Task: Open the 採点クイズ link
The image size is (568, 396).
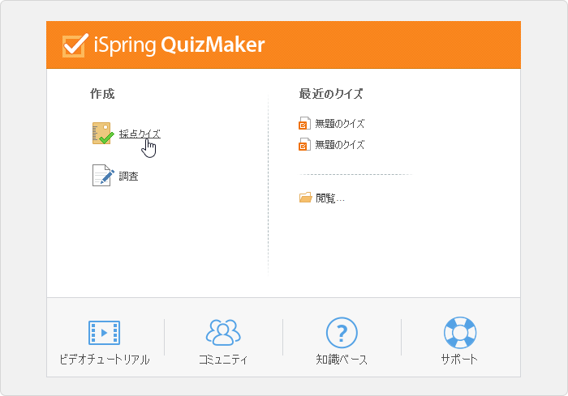Action: pyautogui.click(x=140, y=134)
